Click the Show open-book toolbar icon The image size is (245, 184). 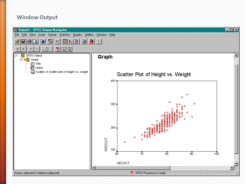coord(44,49)
